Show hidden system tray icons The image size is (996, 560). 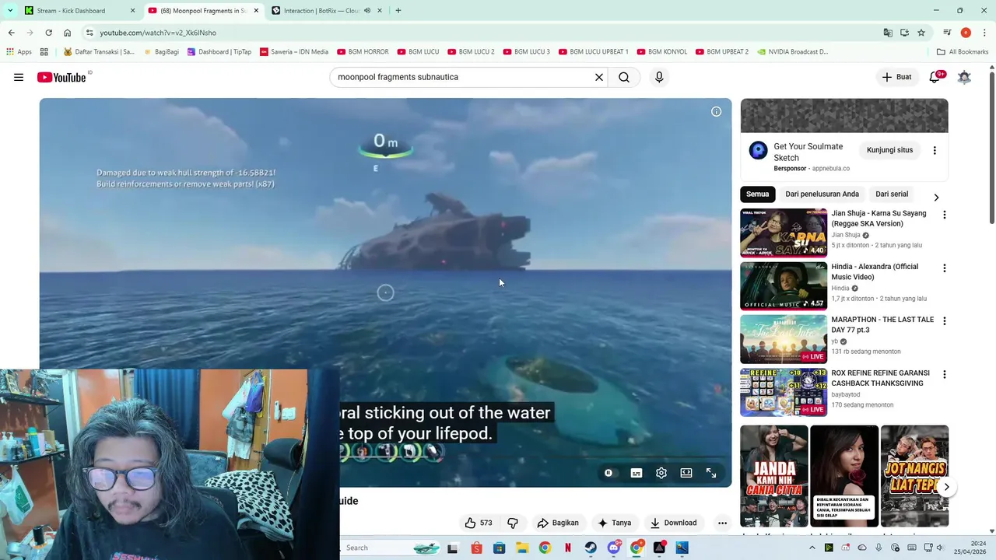coord(812,548)
